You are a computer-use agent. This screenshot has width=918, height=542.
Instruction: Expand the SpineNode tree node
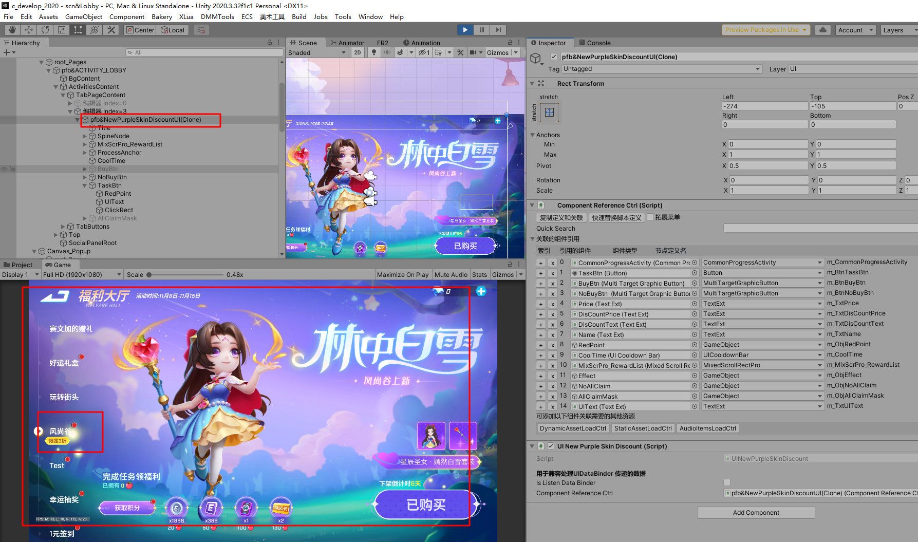pos(85,136)
